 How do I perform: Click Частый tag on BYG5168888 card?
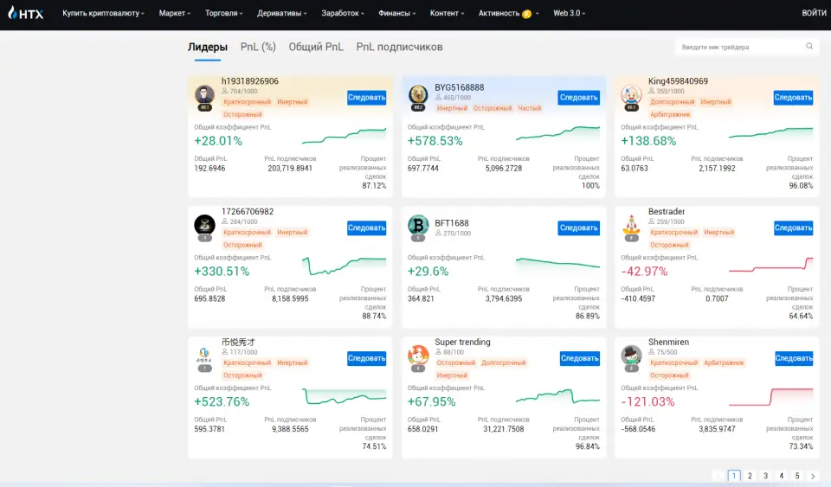(x=529, y=108)
